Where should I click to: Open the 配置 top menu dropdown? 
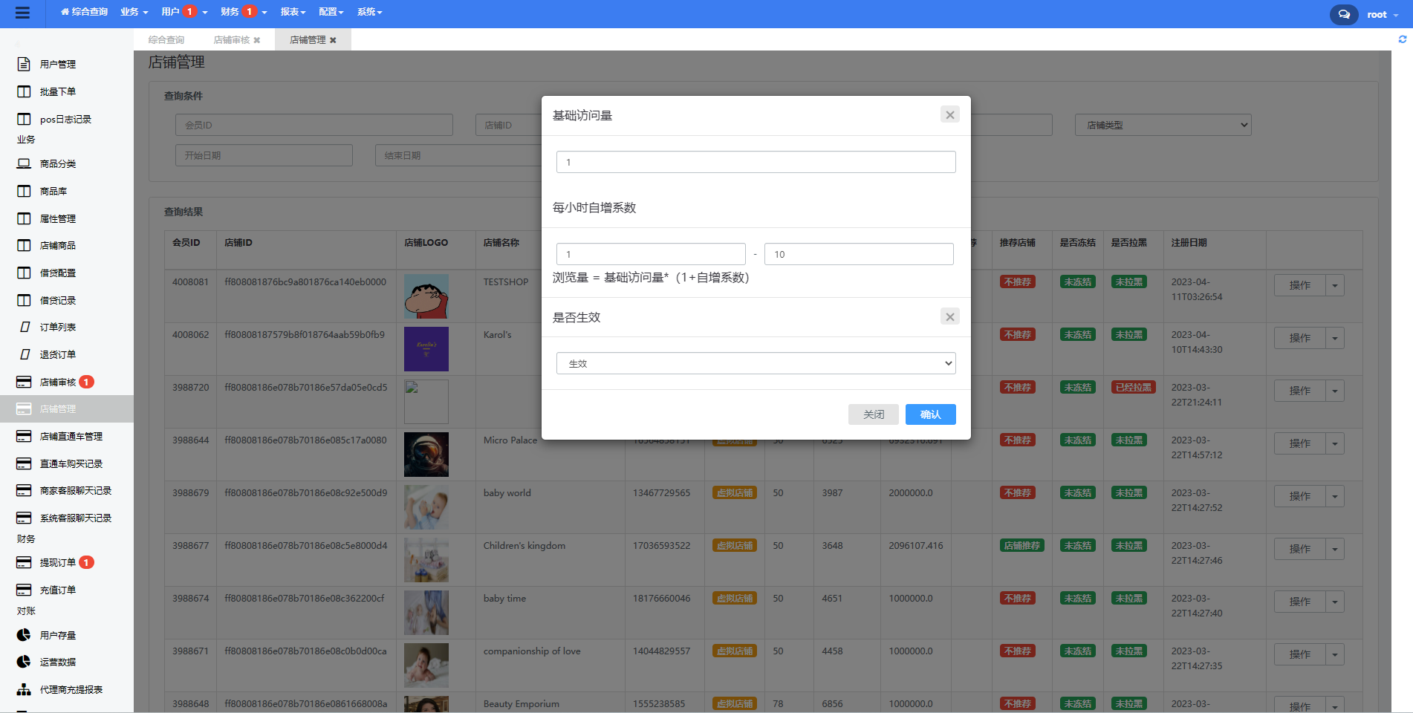pyautogui.click(x=331, y=12)
